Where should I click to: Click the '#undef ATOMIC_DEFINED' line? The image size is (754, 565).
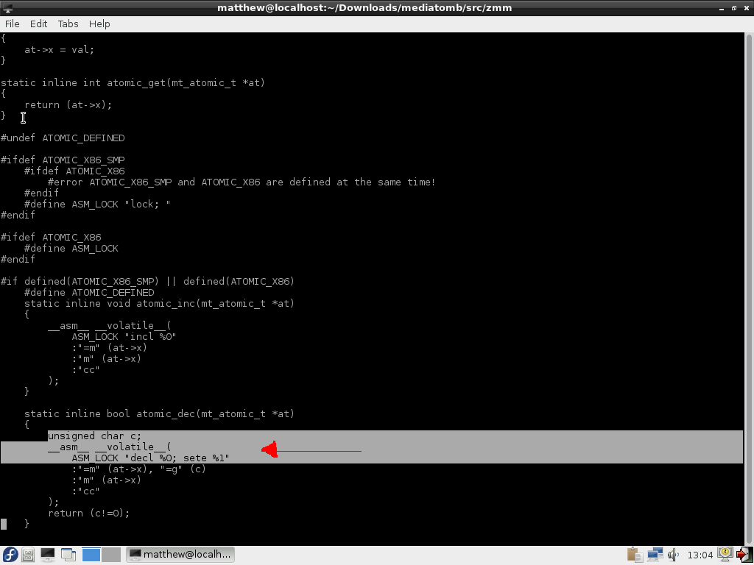point(63,138)
